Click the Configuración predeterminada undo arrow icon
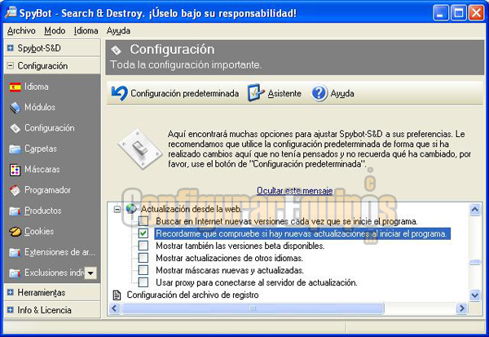 [120, 93]
